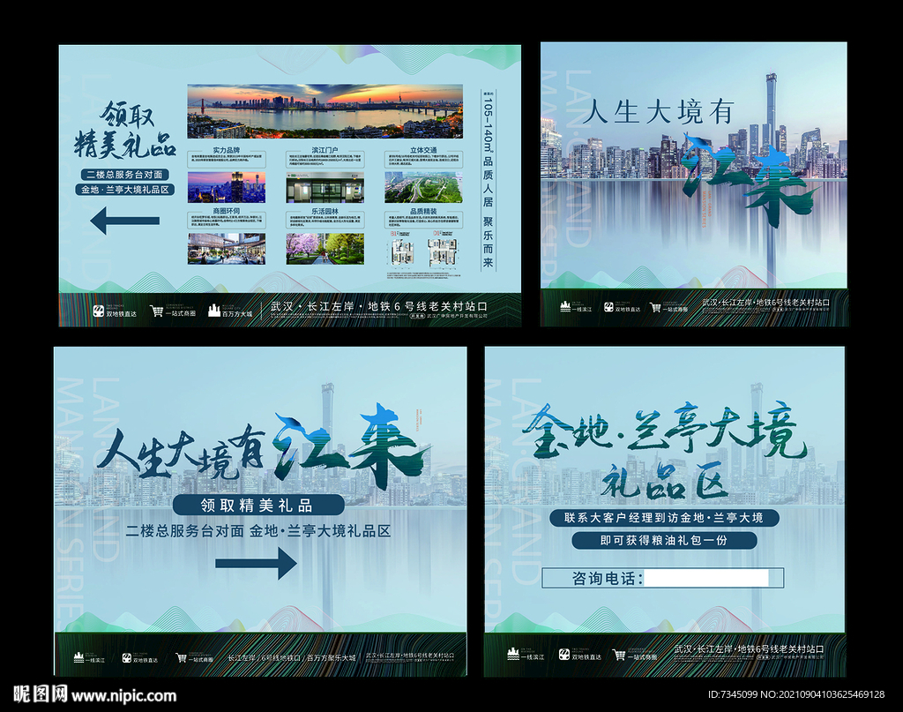Viewport: 903px width, 712px height.
Task: Click the address text in the 人生大境有 skyline poster footer
Action: 766,302
